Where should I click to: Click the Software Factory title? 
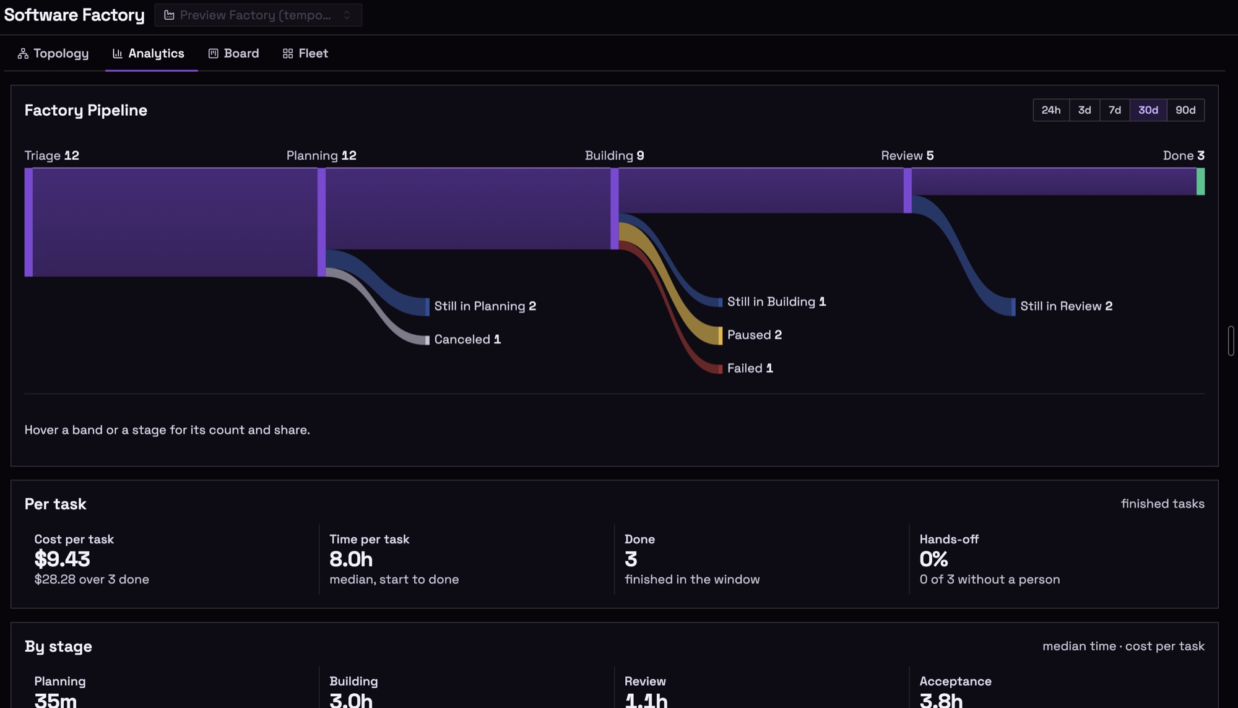(74, 15)
